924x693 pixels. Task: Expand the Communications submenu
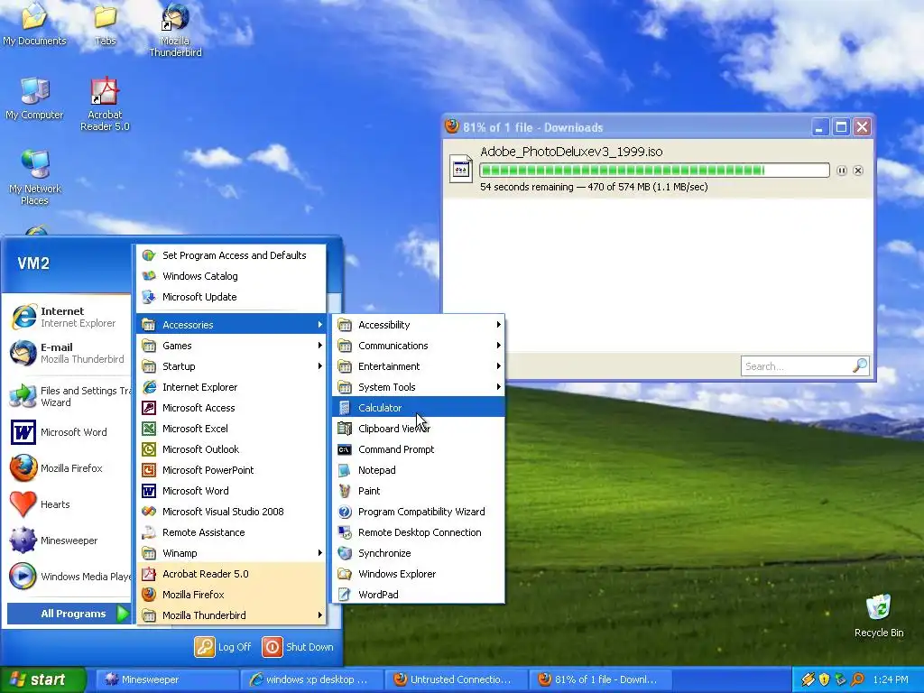419,346
